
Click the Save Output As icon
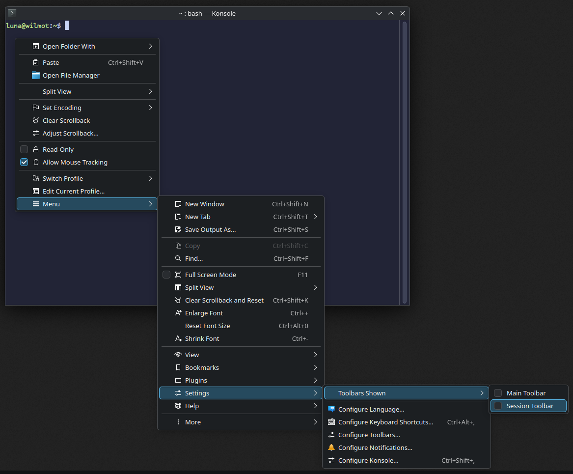178,229
